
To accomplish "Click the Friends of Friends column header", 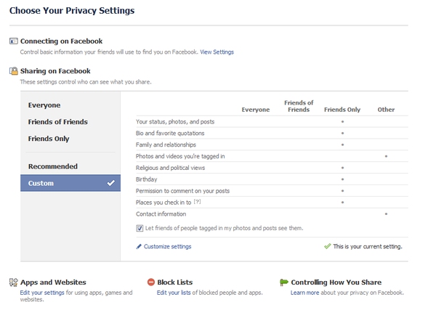I will [x=299, y=106].
